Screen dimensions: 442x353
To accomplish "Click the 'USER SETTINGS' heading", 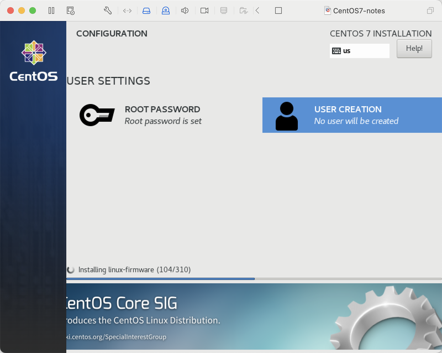I will (x=108, y=81).
